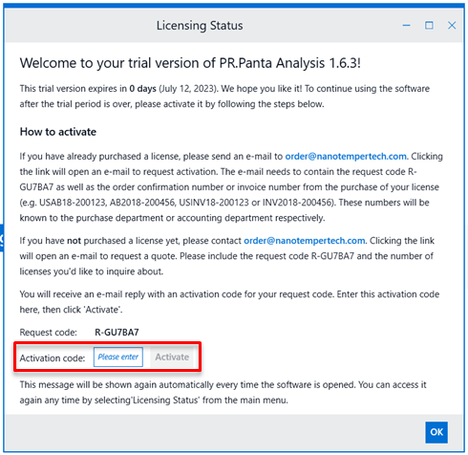Click the bold 'not' word in the paragraph

coord(74,241)
